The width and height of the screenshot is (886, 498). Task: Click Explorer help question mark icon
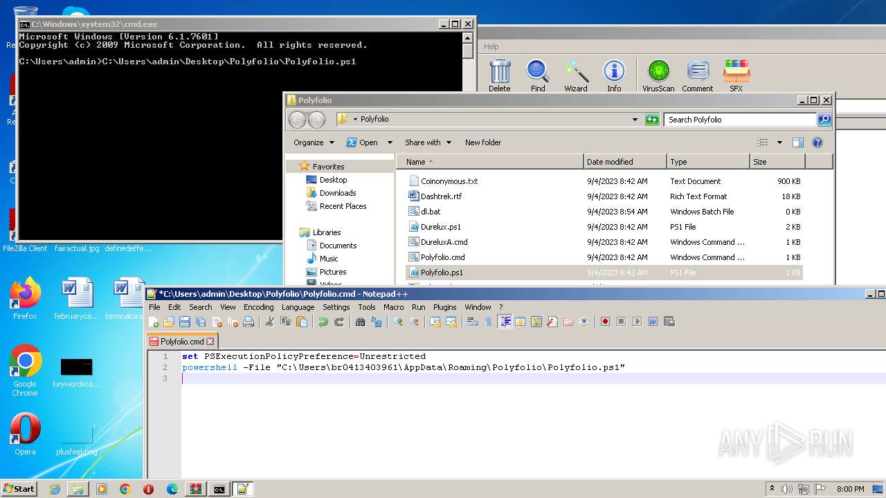(x=817, y=142)
